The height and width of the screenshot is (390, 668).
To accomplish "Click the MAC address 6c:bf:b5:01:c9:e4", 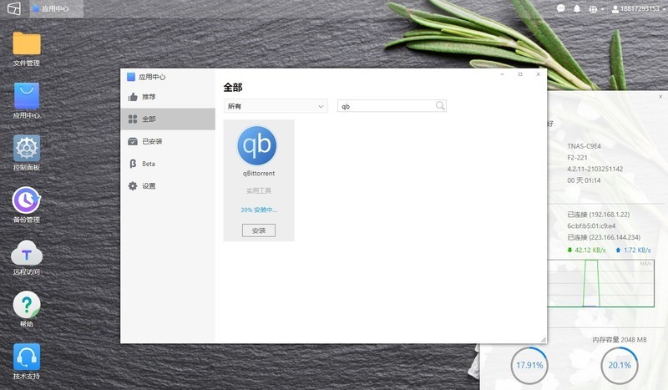I will 591,226.
